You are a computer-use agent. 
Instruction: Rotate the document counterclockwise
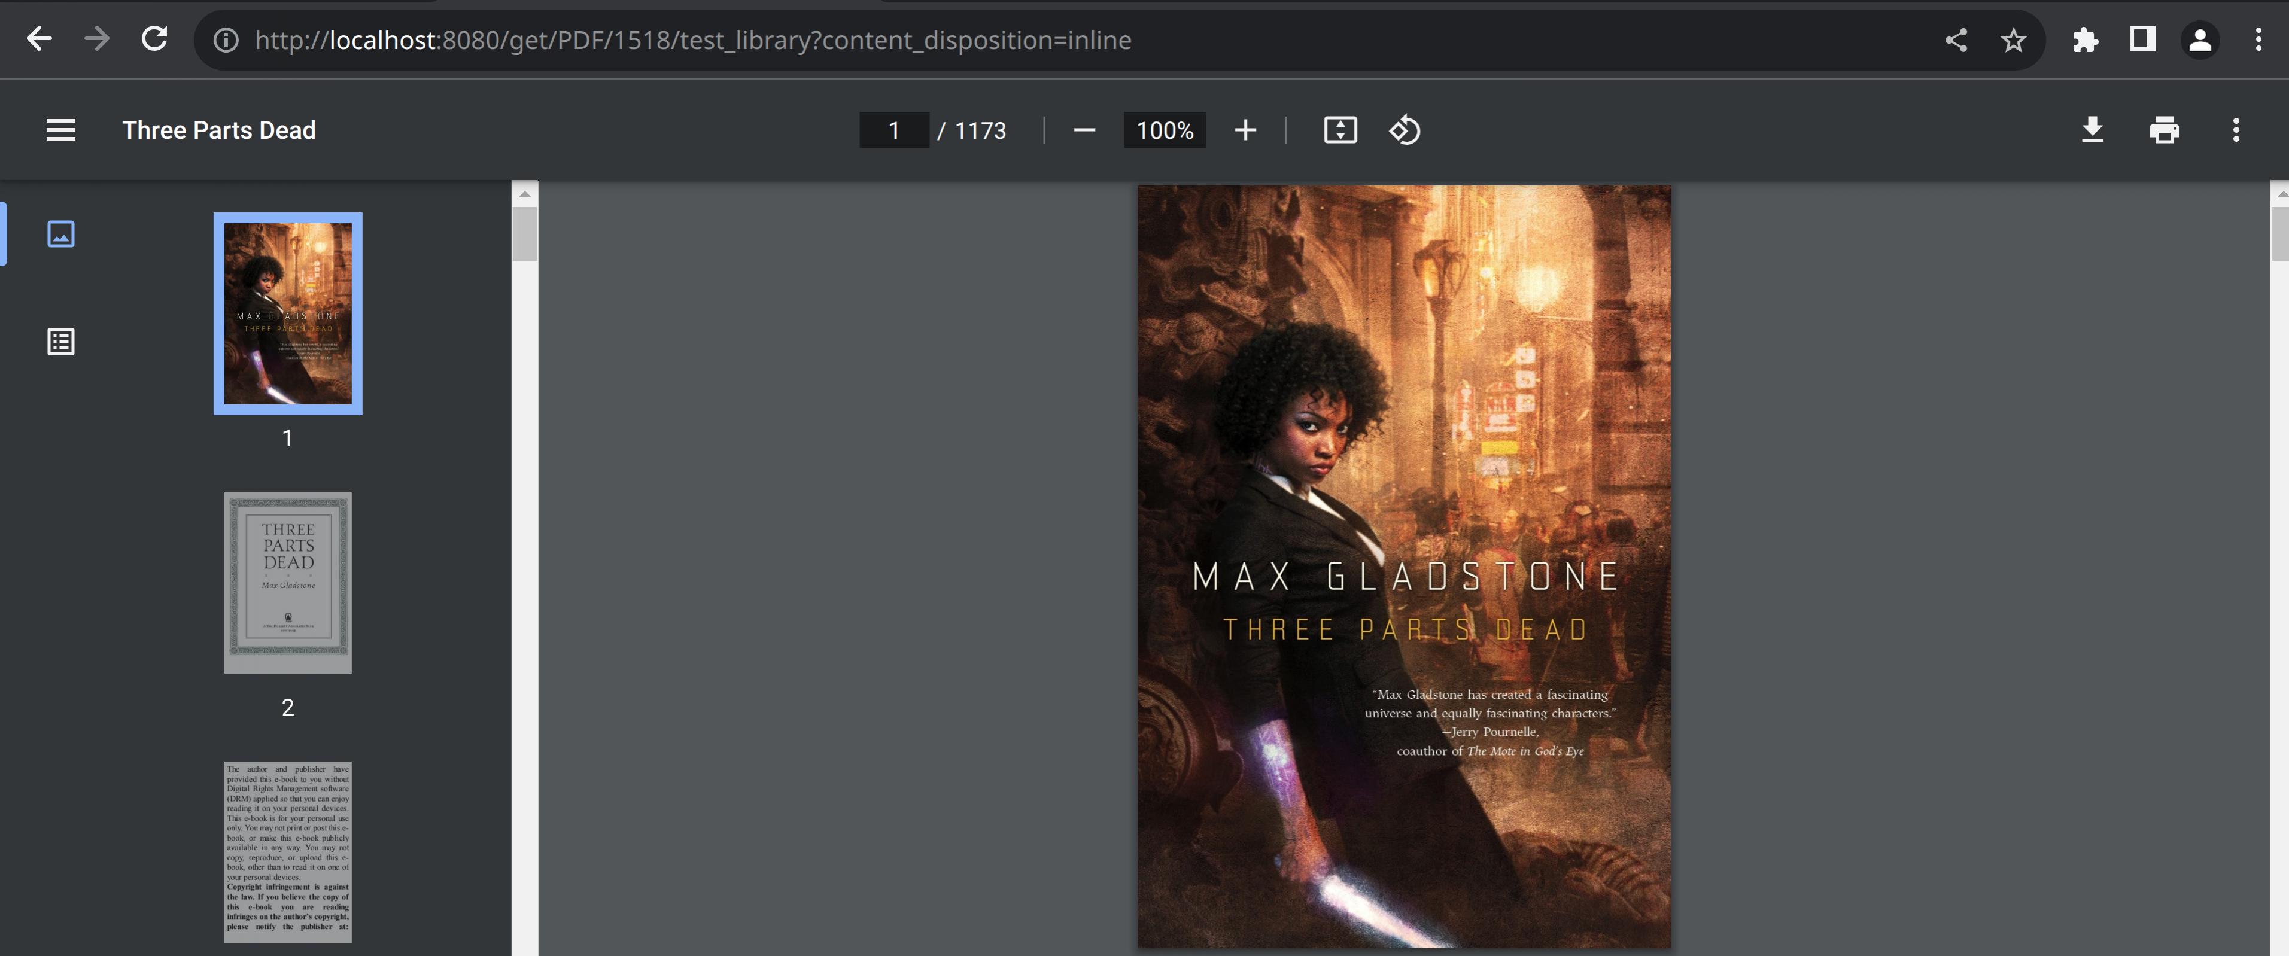pos(1404,130)
